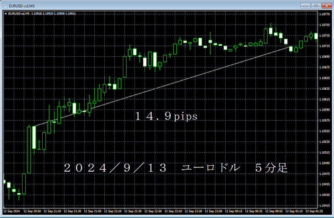Click the '12 Sep 21:50' time axis label

(x=93, y=211)
